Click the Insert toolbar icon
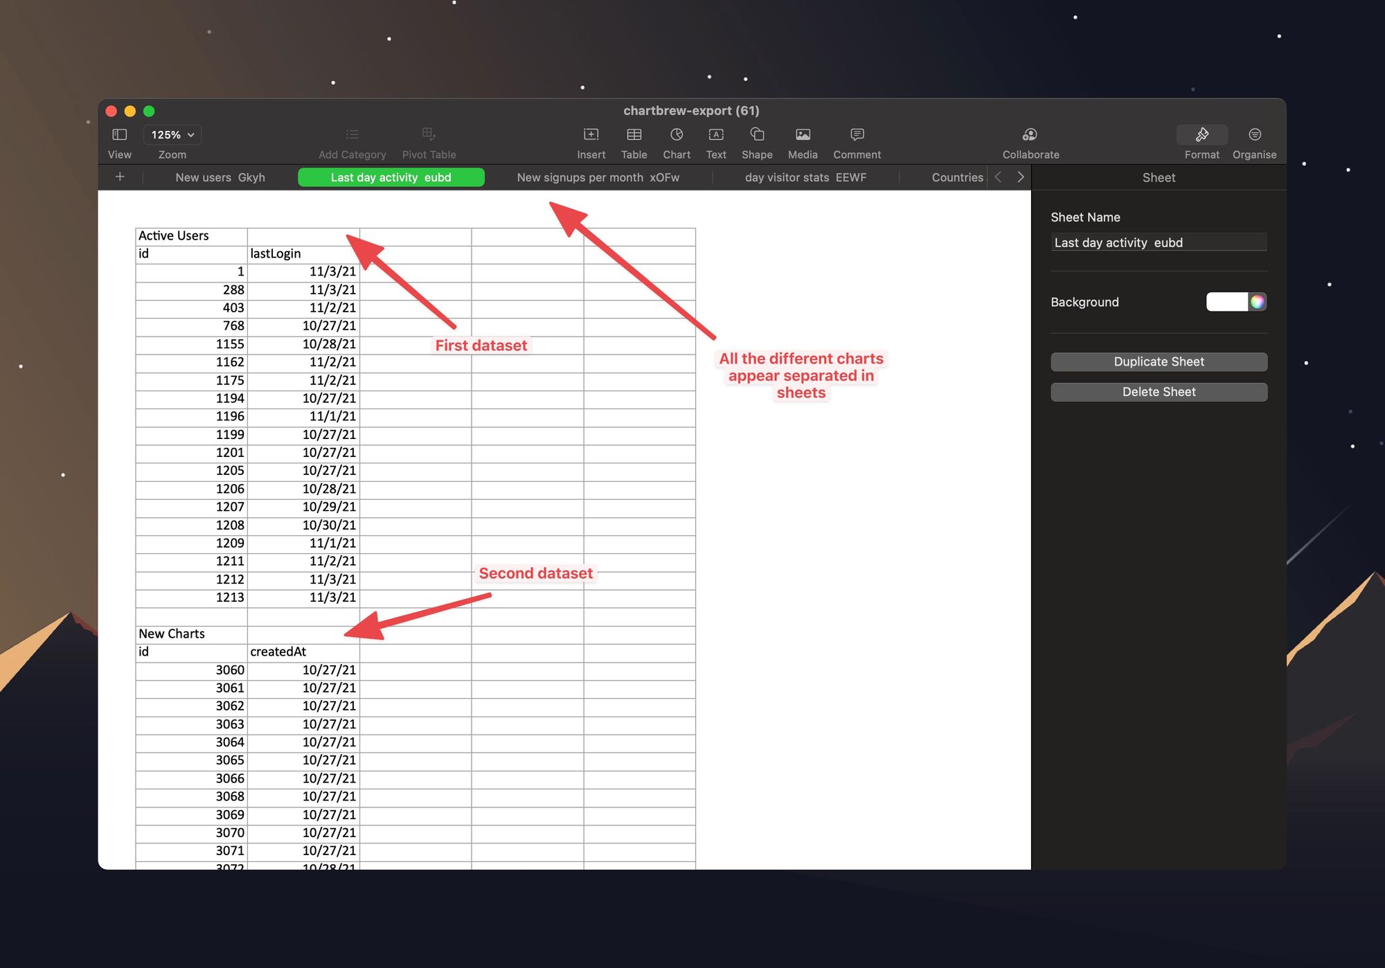The width and height of the screenshot is (1385, 968). coord(591,134)
